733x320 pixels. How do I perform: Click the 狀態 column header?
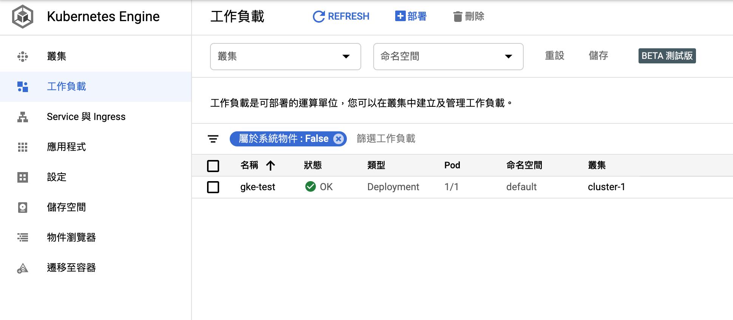tap(313, 165)
